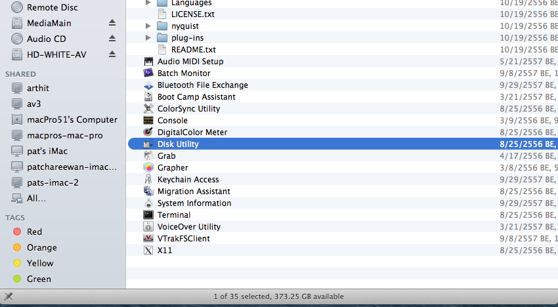Click the Terminal name text

(x=174, y=215)
